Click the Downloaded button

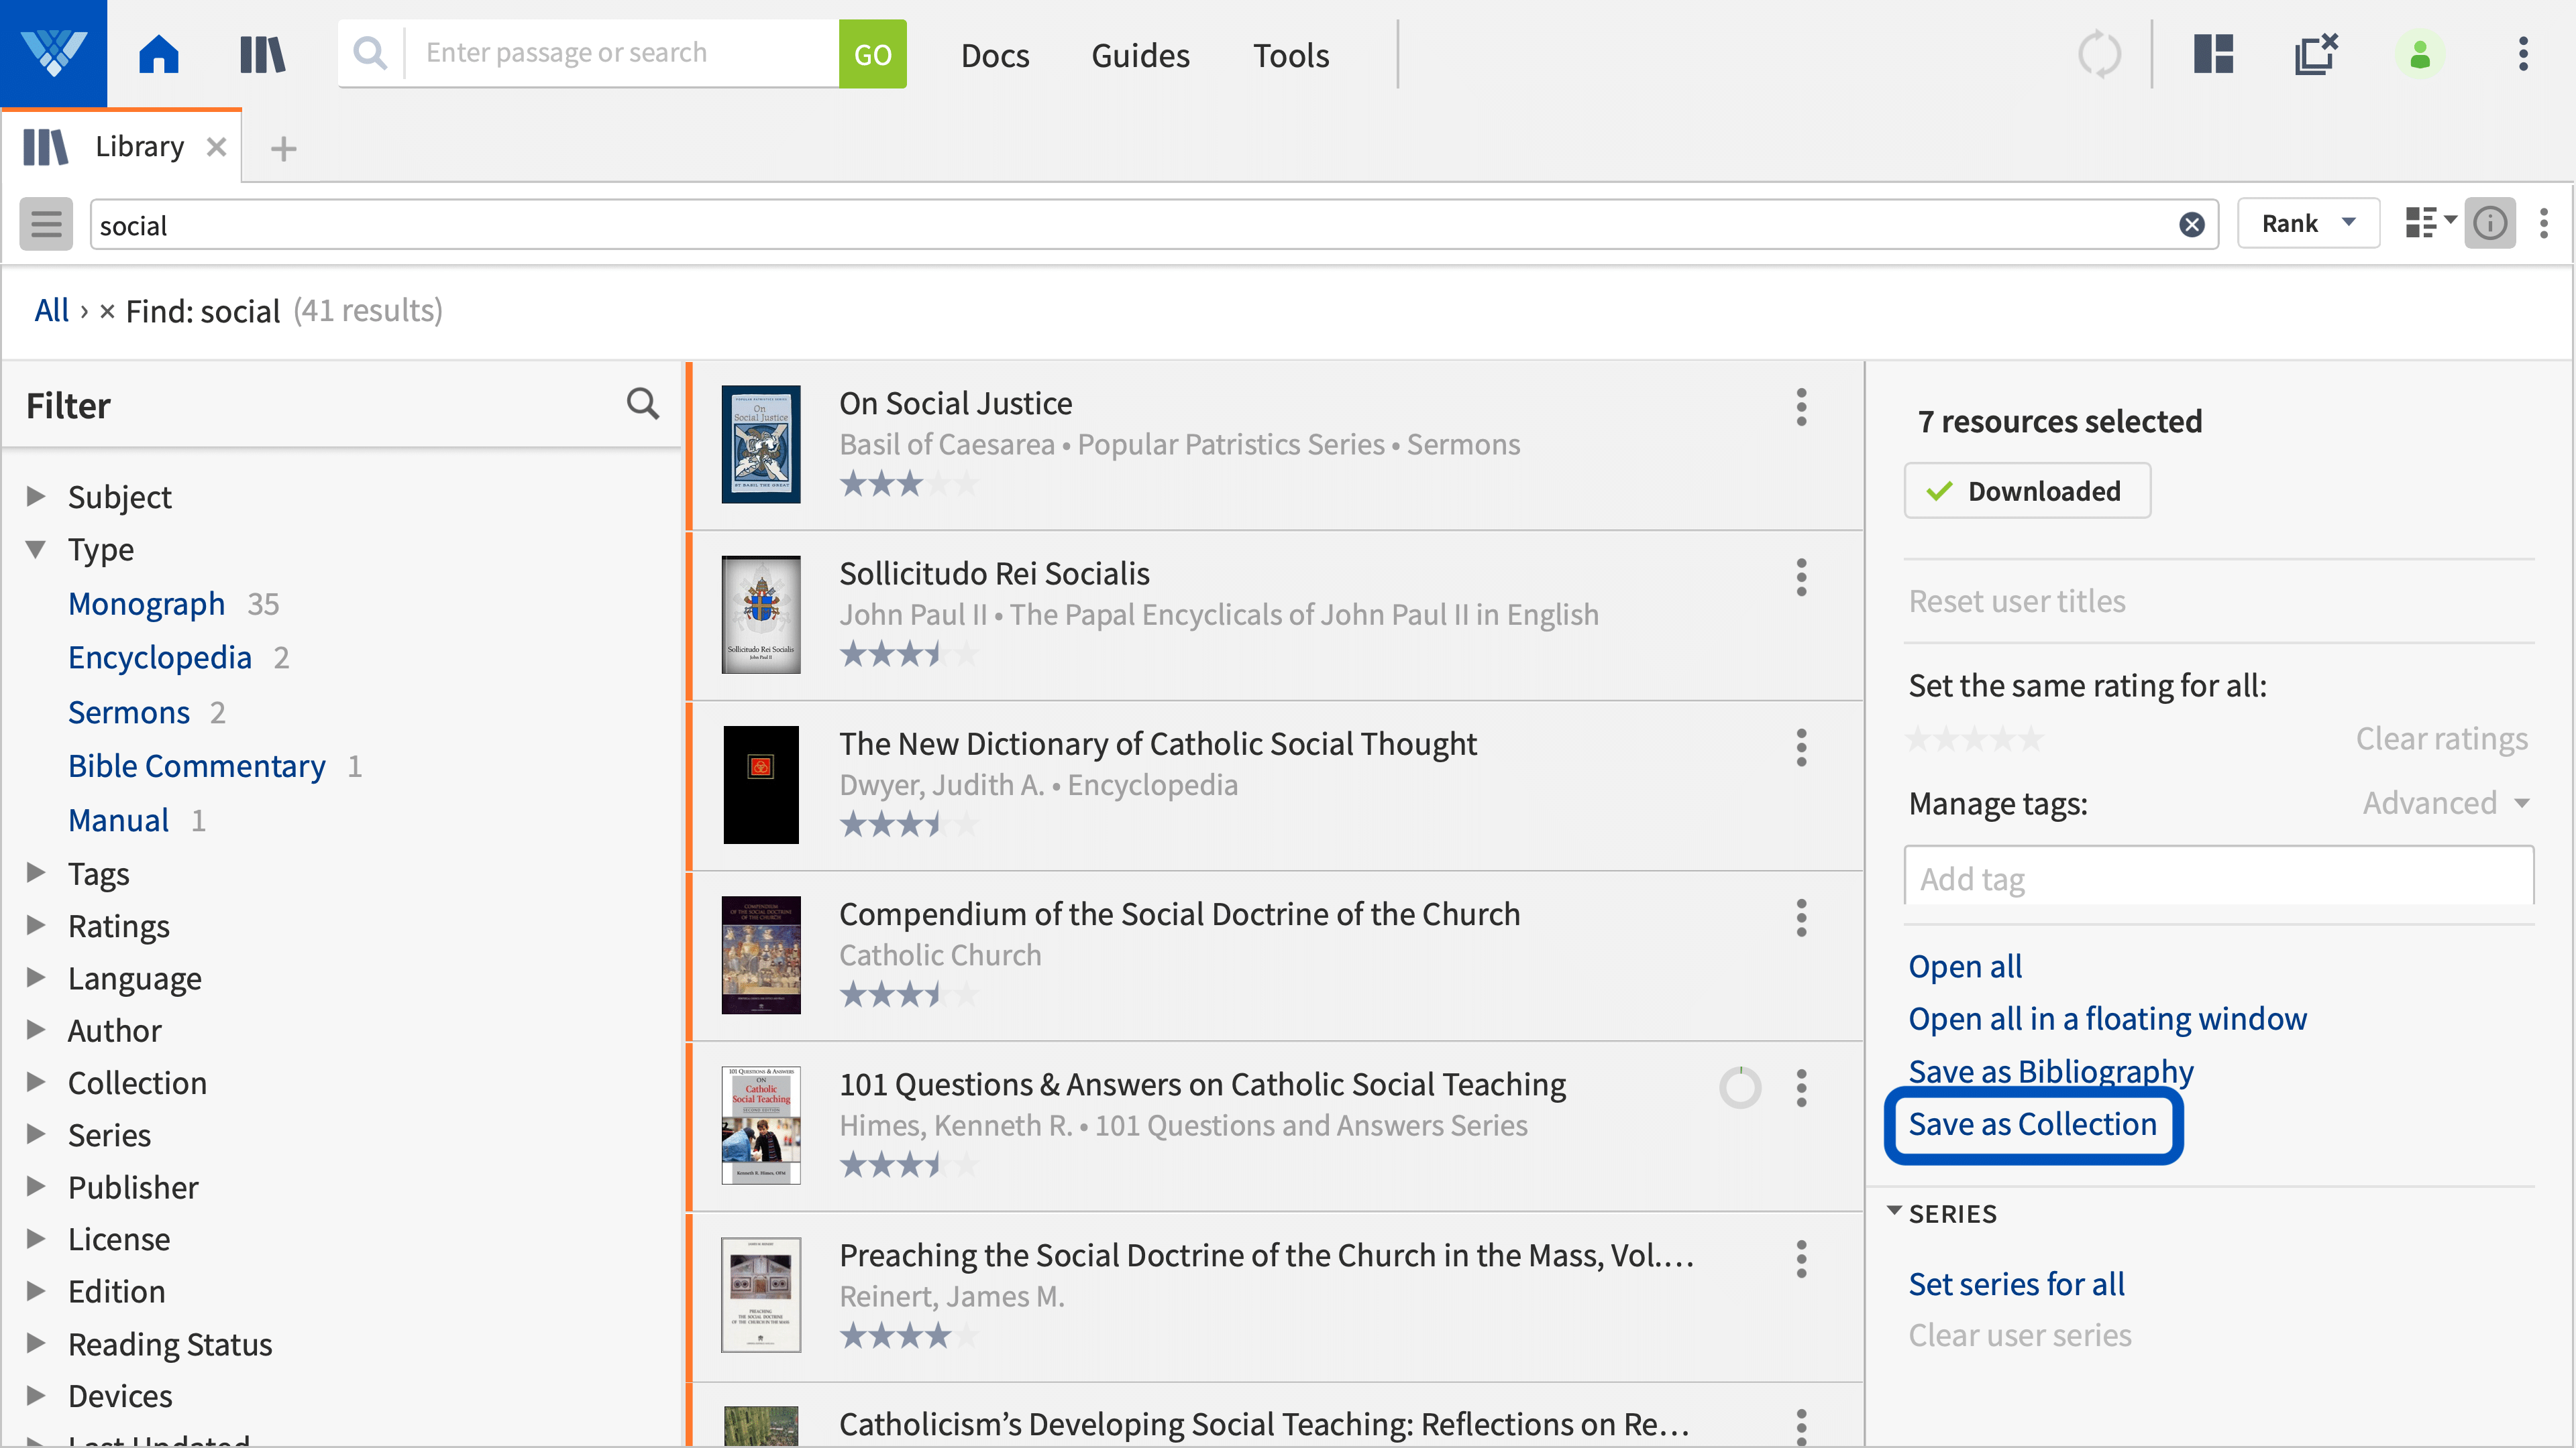coord(2027,491)
